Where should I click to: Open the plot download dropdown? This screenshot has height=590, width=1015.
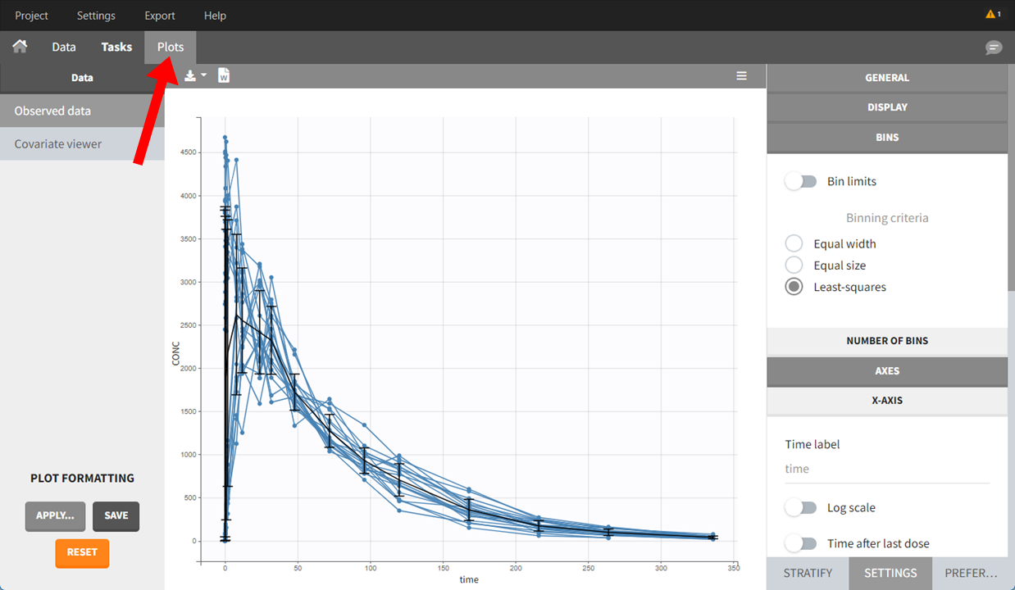195,76
